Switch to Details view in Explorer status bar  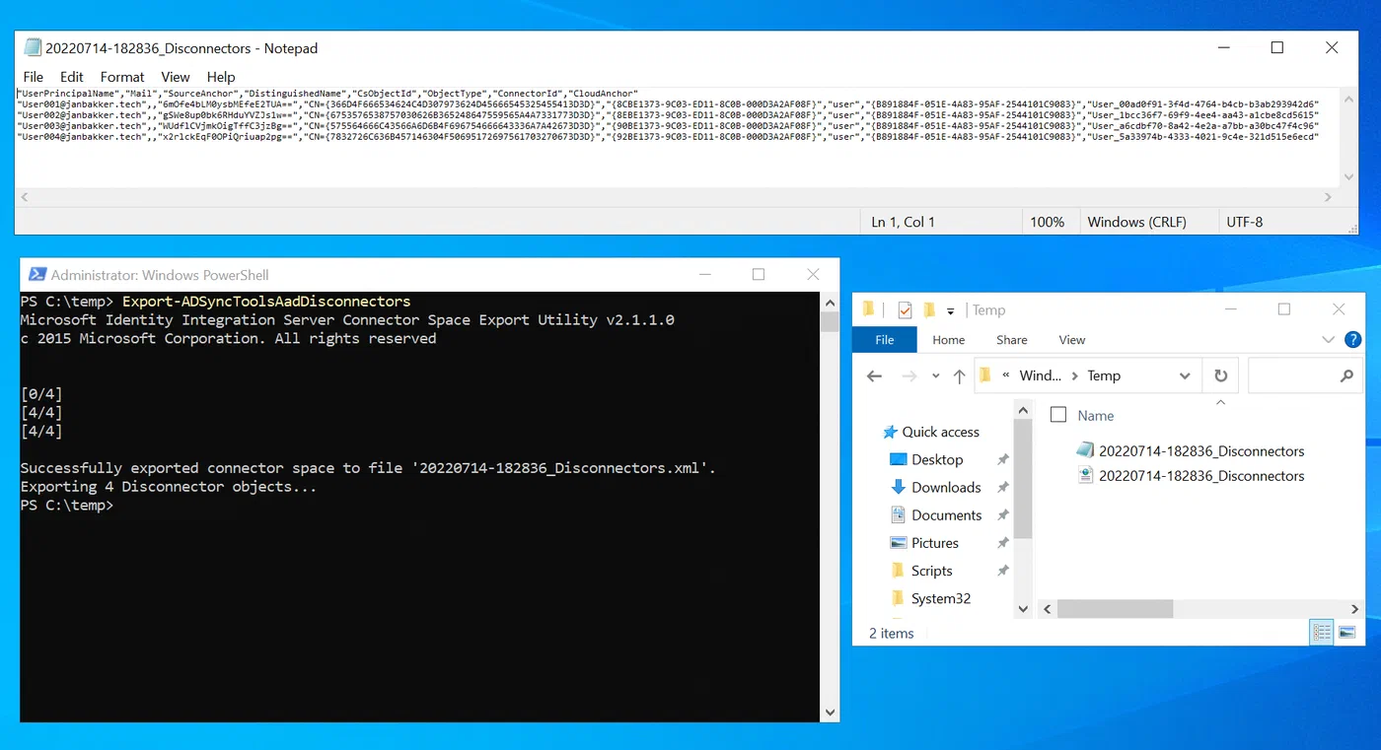click(1322, 633)
